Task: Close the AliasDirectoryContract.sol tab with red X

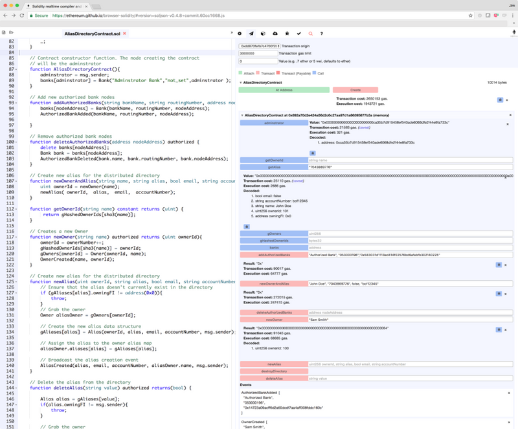Action: pyautogui.click(x=124, y=34)
